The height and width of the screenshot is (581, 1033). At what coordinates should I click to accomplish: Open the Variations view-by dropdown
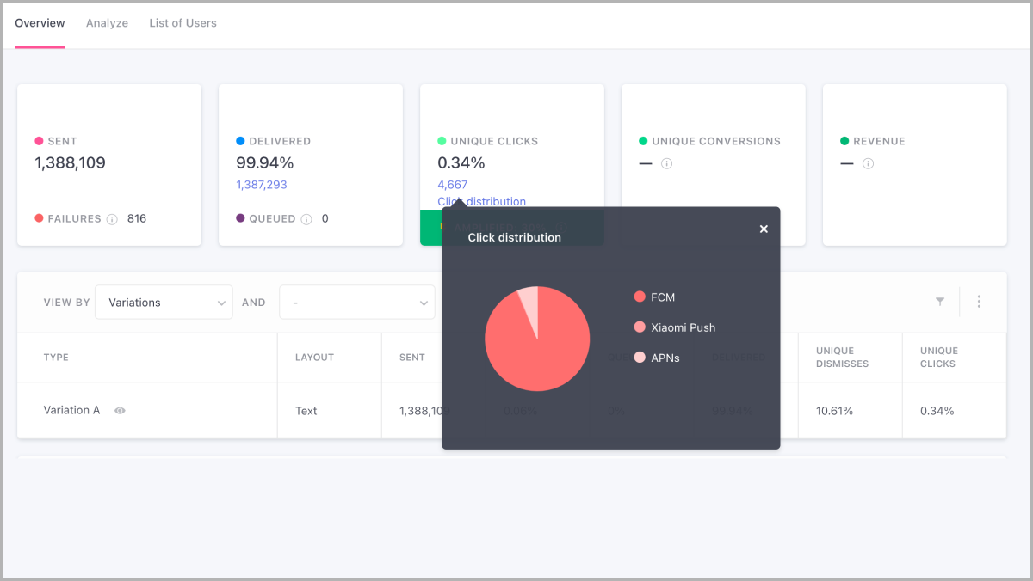(164, 303)
